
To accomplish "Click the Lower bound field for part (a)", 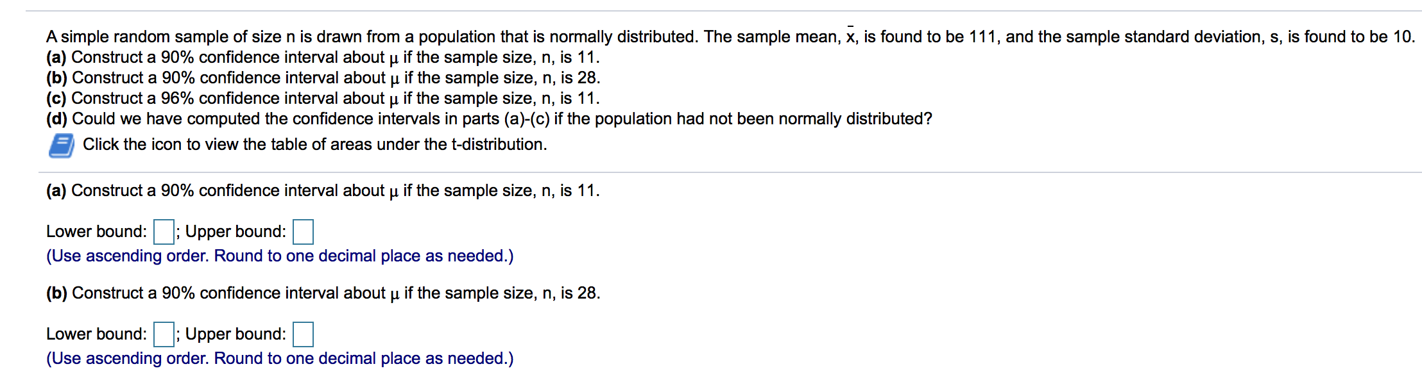I will pyautogui.click(x=164, y=231).
